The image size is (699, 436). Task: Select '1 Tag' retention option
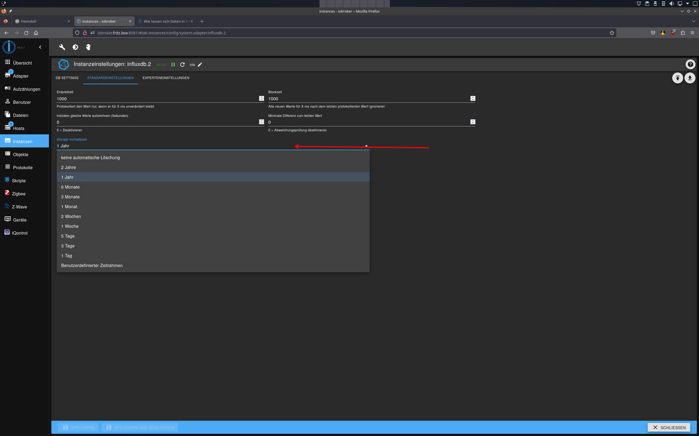tap(213, 256)
